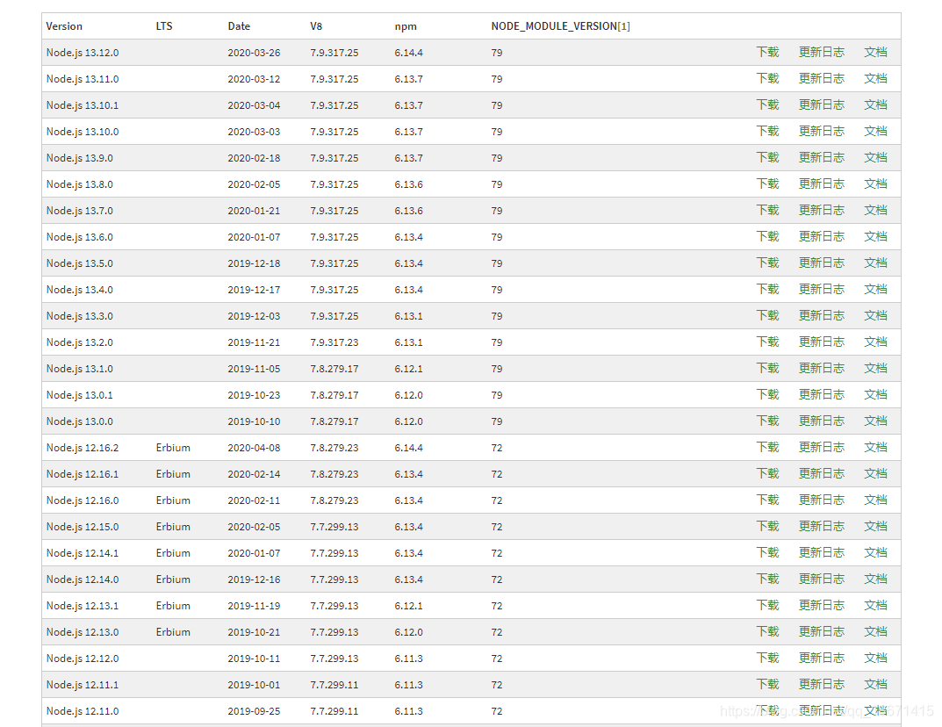942x727 pixels.
Task: Open docs for Node.js 12.13.1
Action: click(x=875, y=606)
